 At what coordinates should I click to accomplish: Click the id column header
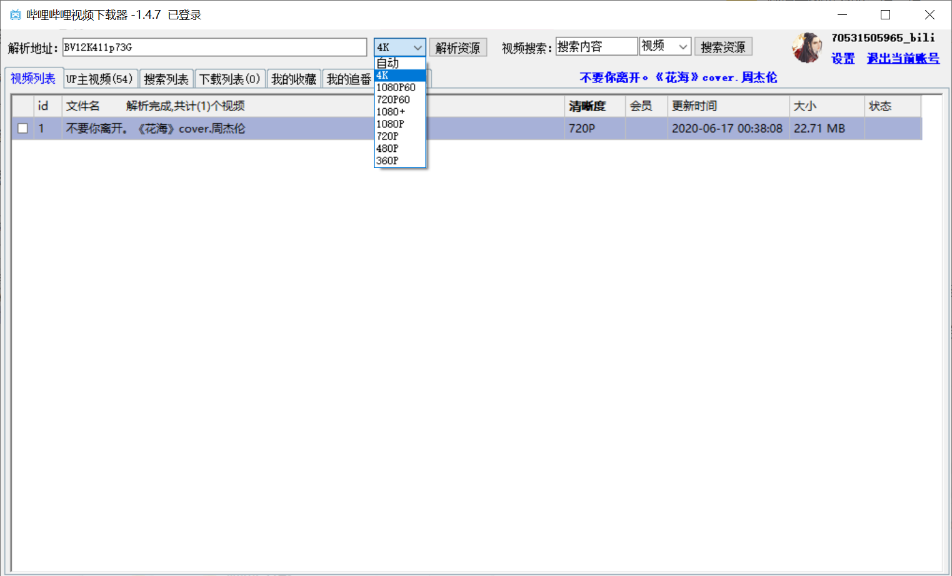pyautogui.click(x=48, y=106)
